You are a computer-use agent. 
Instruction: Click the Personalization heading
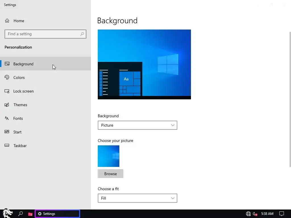pos(18,47)
